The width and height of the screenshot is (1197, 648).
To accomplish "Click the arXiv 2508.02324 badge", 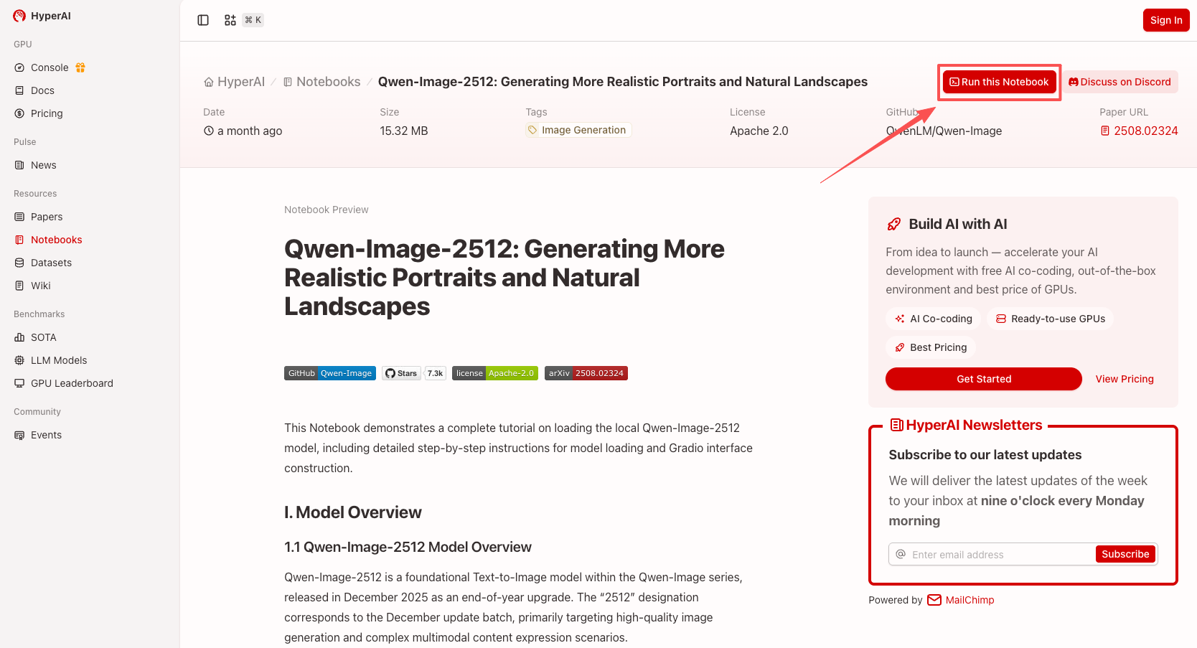I will click(x=586, y=373).
